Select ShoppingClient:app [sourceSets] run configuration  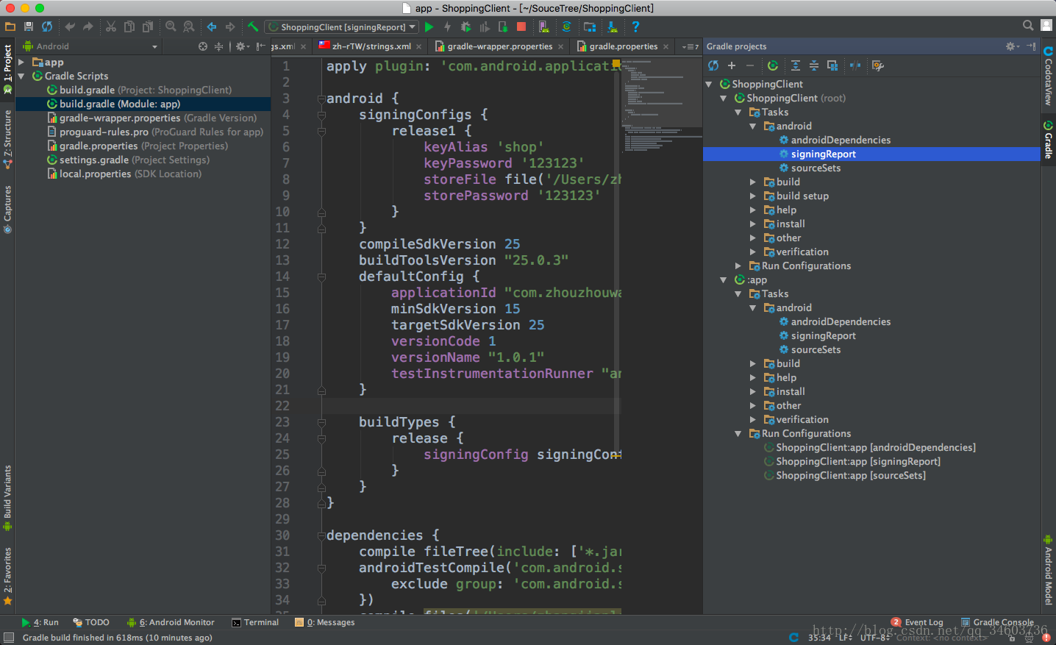844,476
